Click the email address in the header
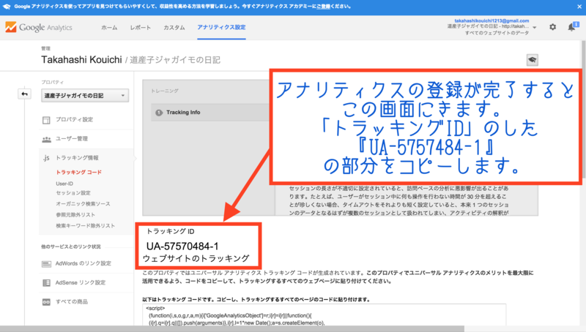The width and height of the screenshot is (586, 332). pyautogui.click(x=492, y=21)
